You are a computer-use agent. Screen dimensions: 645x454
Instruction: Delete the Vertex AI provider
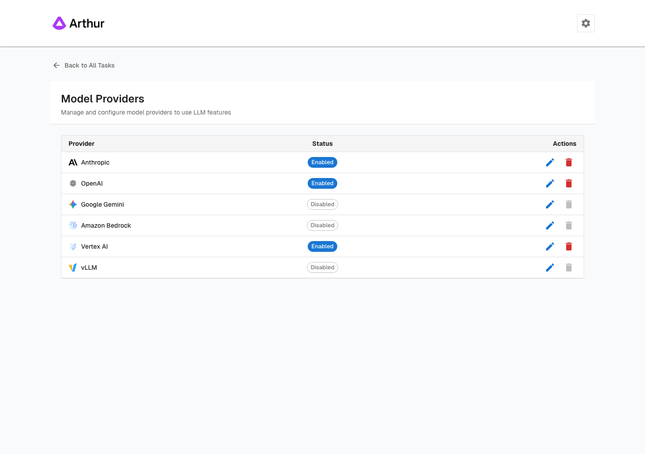click(569, 246)
